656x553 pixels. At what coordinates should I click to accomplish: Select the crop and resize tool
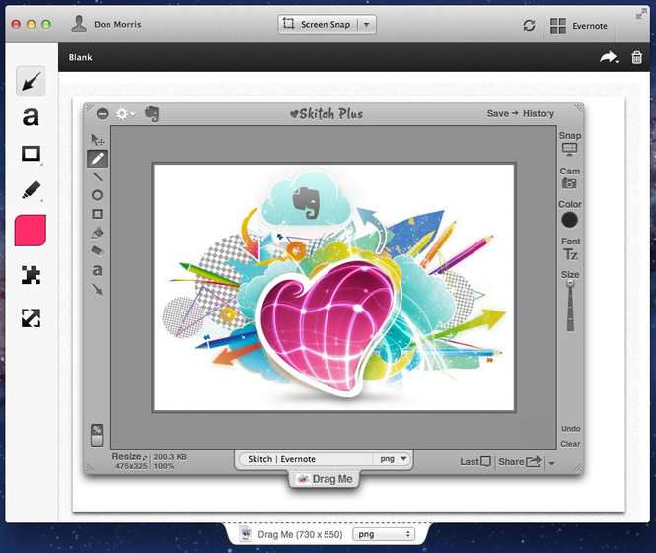(31, 318)
